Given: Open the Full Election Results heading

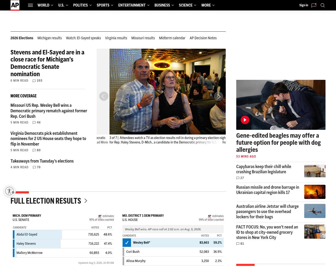Looking at the screenshot, I should [x=46, y=201].
